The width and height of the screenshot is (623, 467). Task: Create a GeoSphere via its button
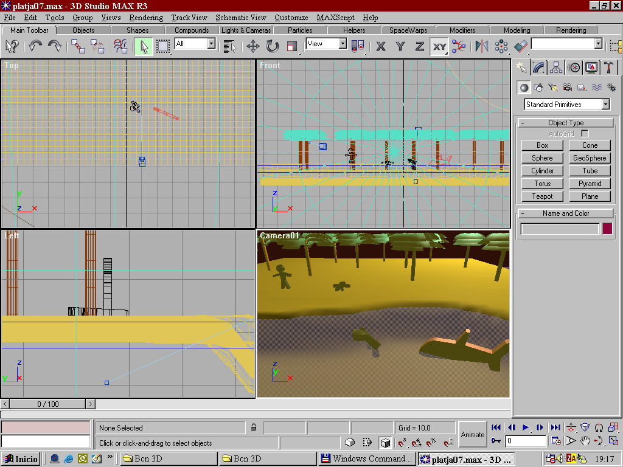[590, 158]
